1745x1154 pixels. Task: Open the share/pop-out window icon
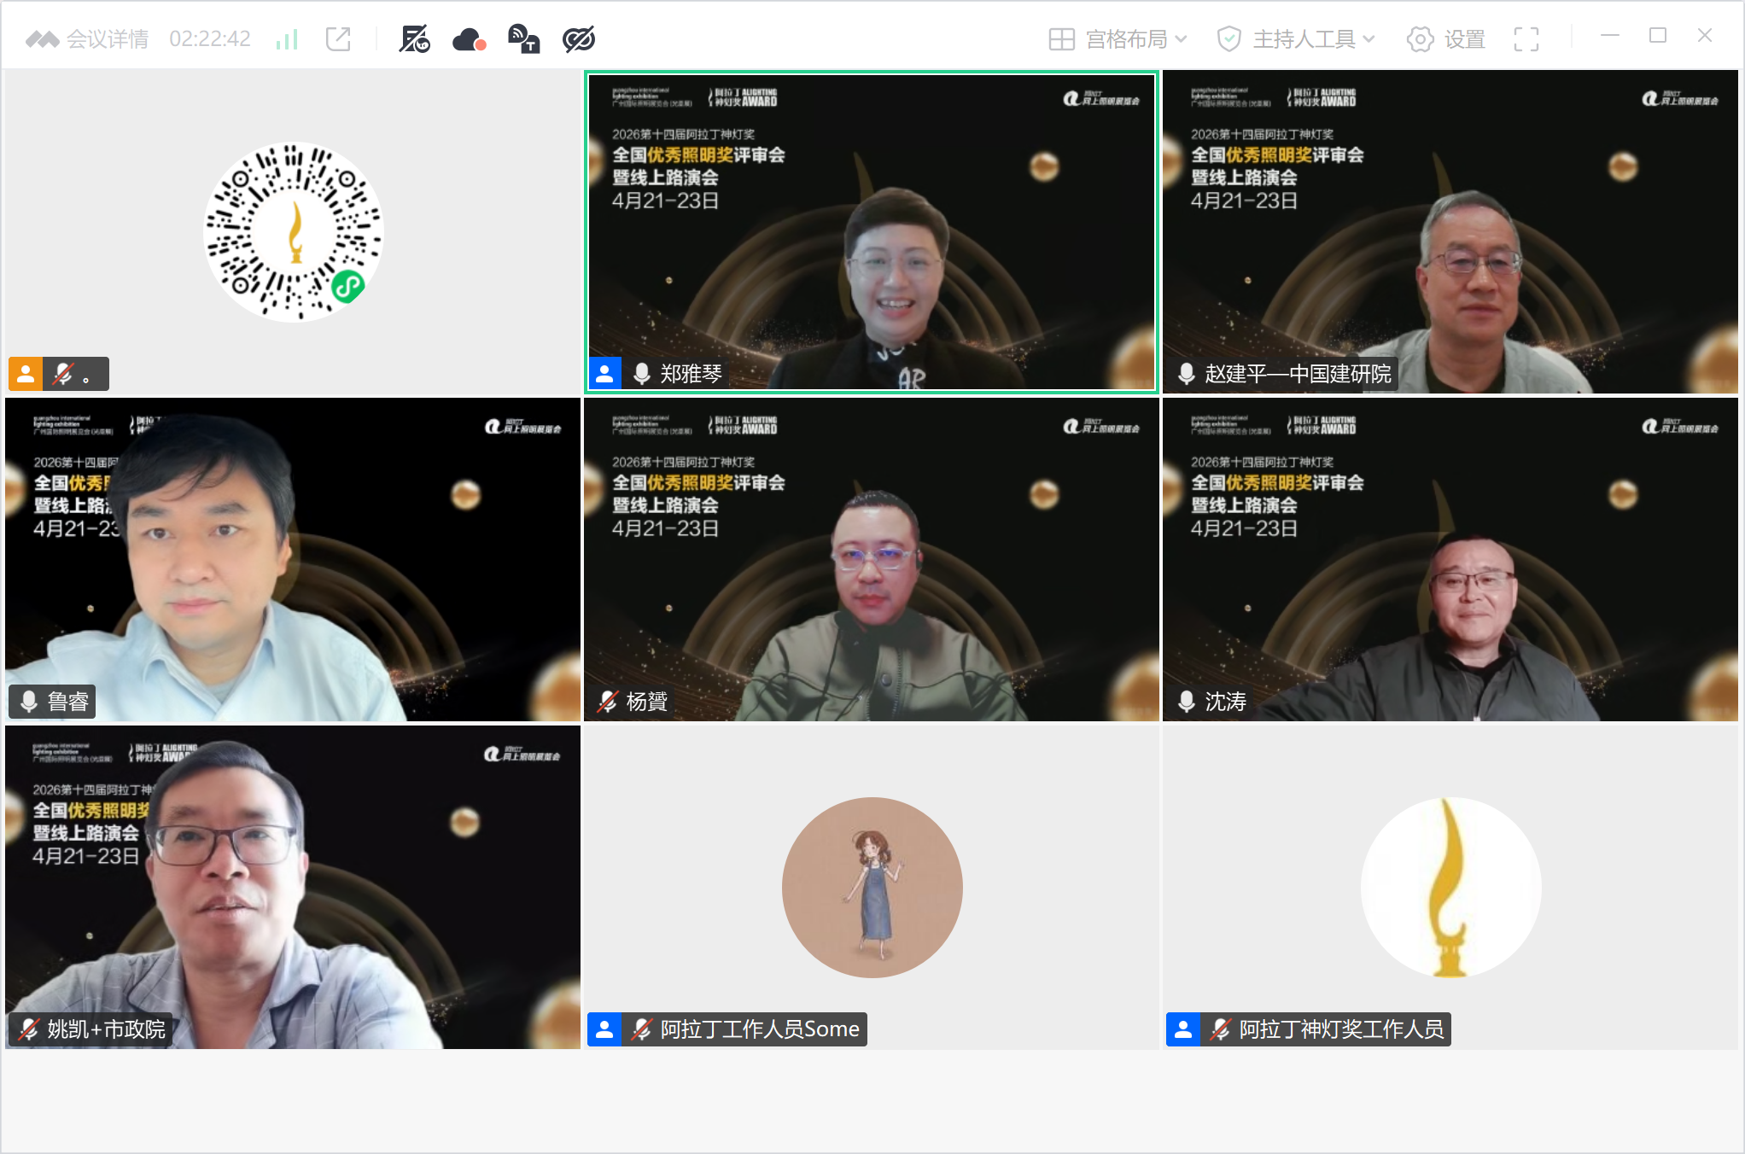tap(338, 38)
